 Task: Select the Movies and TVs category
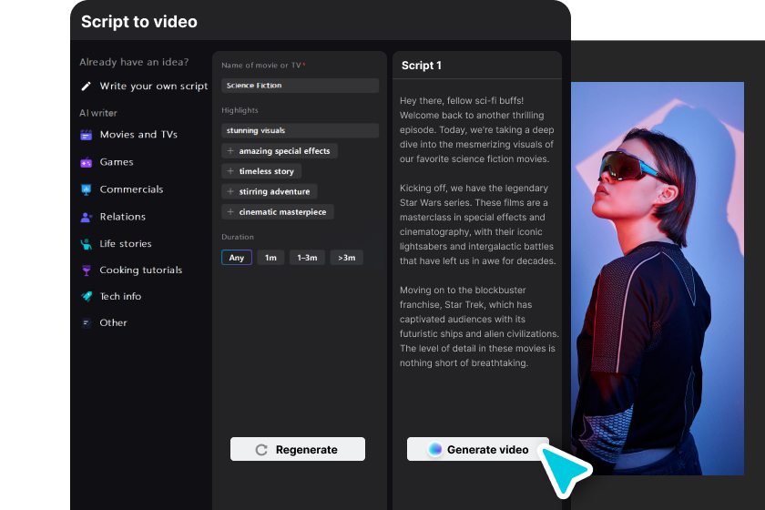128,135
